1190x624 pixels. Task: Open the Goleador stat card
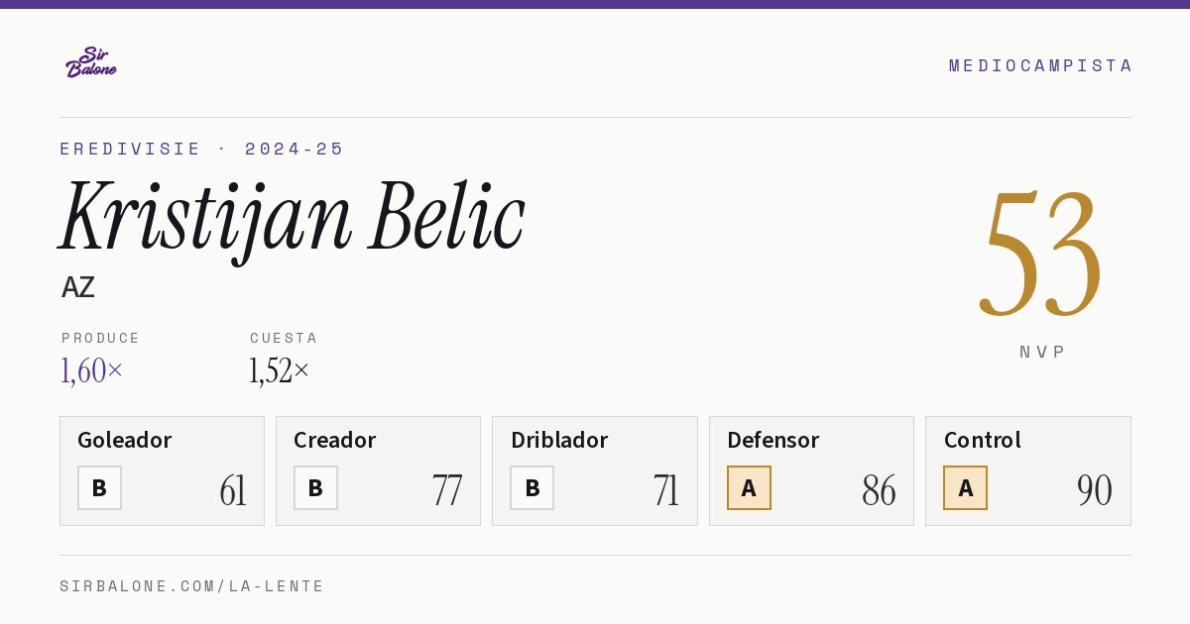[162, 470]
